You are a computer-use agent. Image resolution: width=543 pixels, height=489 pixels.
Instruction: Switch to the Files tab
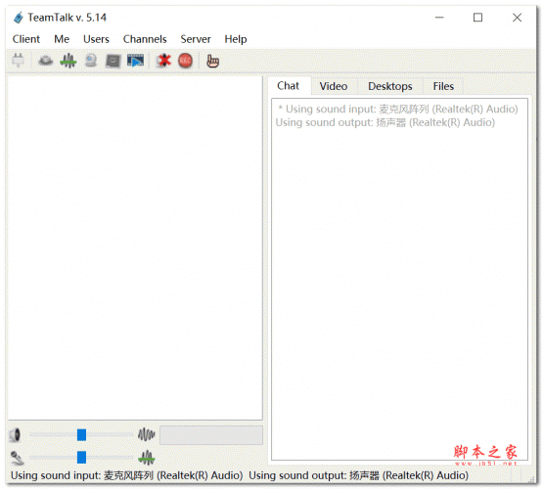tap(443, 86)
